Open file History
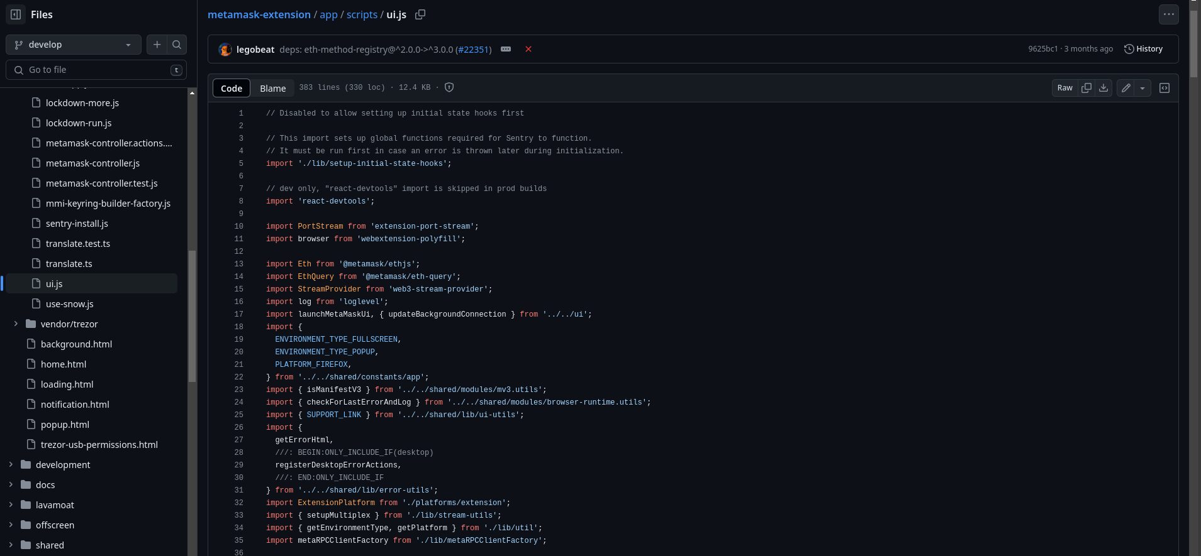This screenshot has width=1201, height=556. tap(1143, 49)
